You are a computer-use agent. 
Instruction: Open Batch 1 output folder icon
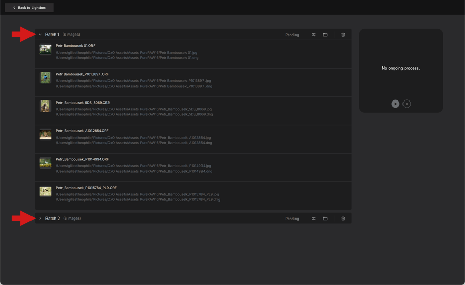[x=325, y=35]
